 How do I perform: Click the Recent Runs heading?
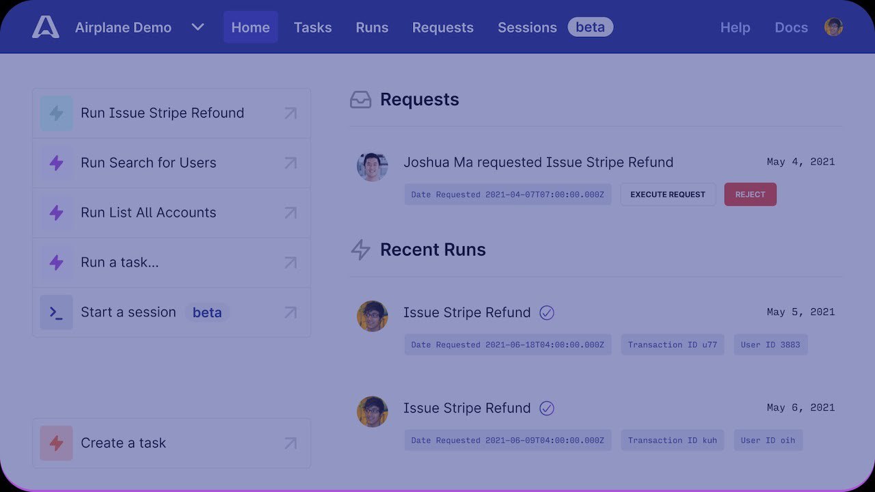[x=433, y=249]
